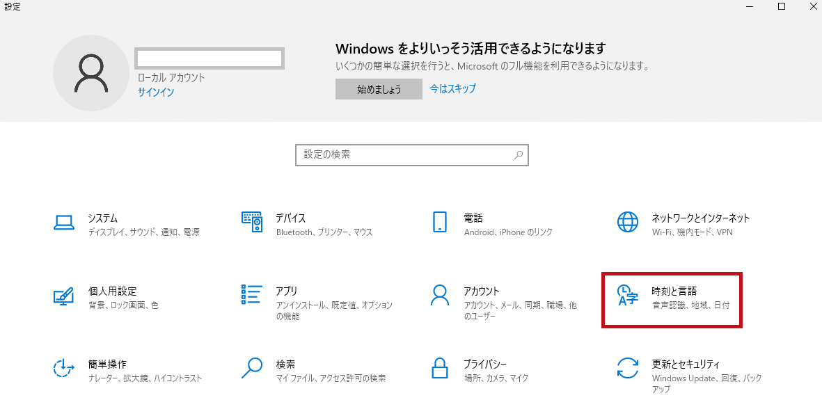Click the 更新とセキュリティ heading text

pyautogui.click(x=686, y=364)
